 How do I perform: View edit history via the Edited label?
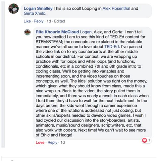pyautogui.click(x=60, y=21)
